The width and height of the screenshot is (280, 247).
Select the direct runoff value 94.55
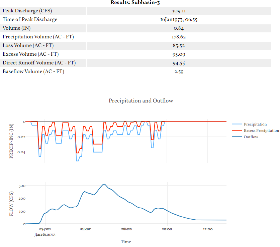[179, 63]
